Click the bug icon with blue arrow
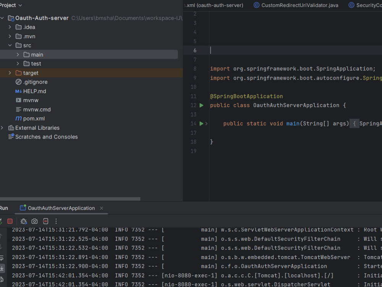The width and height of the screenshot is (382, 287). coord(24,221)
